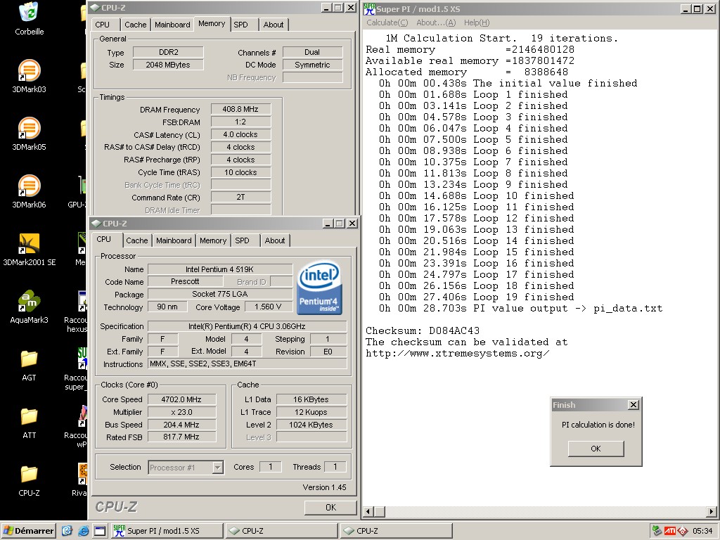Open the About menu in Super PI
Viewport: 720px width, 540px height.
(x=436, y=22)
